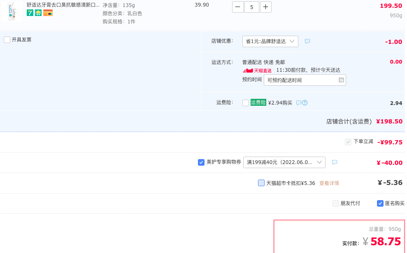Open the toothpaste product thumbnail
Image resolution: width=407 pixels, height=253 pixels.
pos(12,11)
